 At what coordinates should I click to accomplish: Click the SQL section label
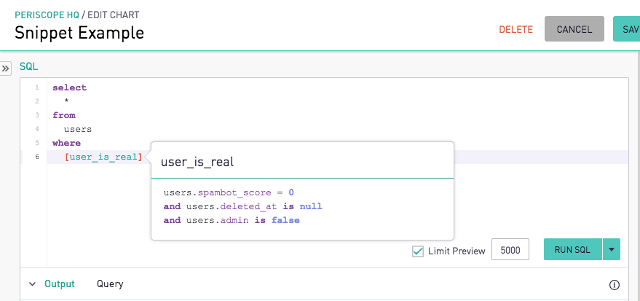[x=29, y=66]
